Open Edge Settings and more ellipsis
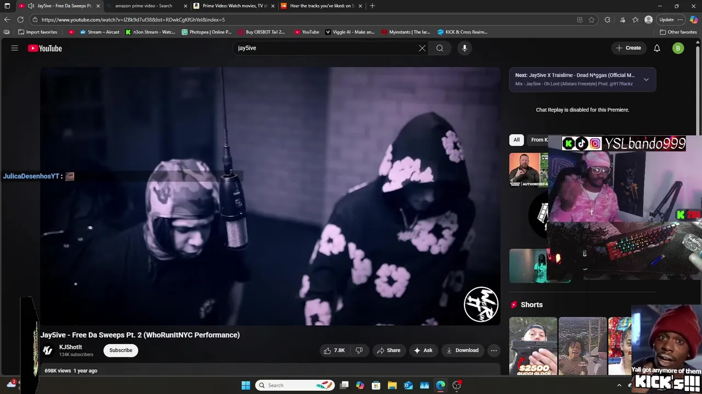Screen dimensions: 702x394 coord(680,20)
